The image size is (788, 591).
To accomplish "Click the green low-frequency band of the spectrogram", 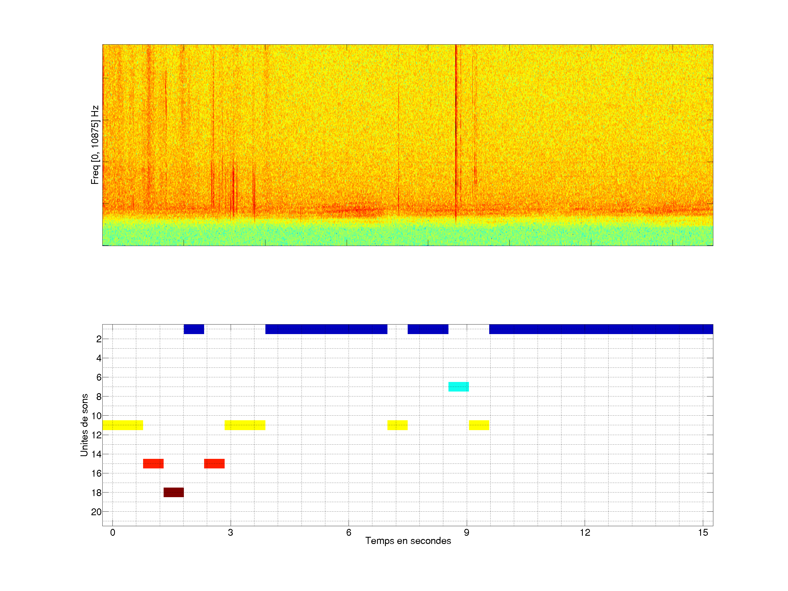I will pos(407,235).
